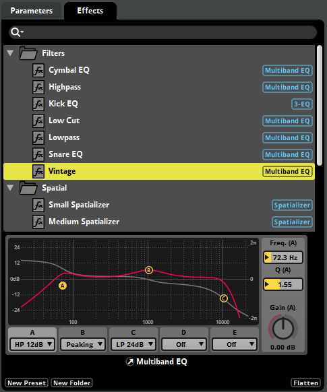This screenshot has height=392, width=327.
Task: Select the Vintage preset row
Action: pyautogui.click(x=159, y=171)
